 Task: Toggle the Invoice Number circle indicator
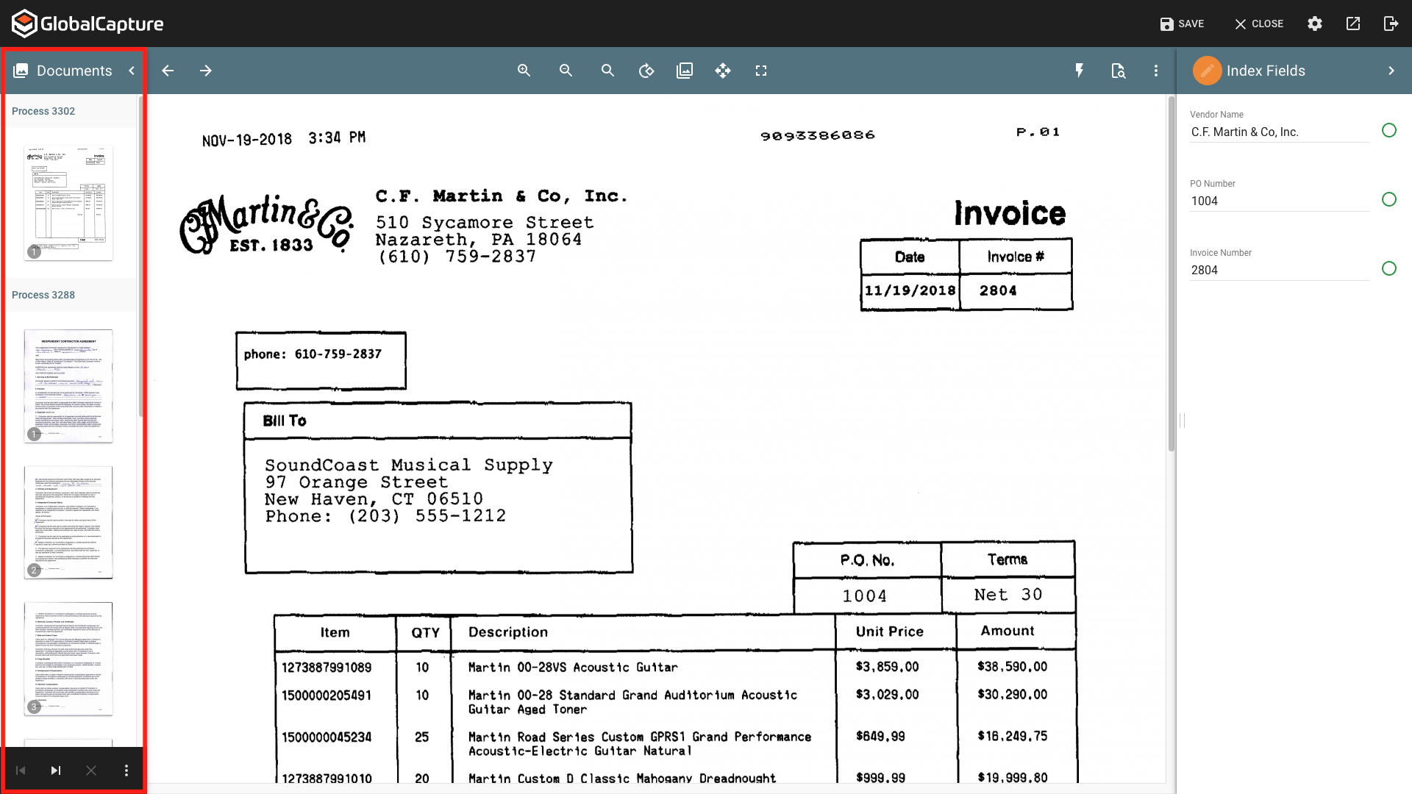point(1388,268)
